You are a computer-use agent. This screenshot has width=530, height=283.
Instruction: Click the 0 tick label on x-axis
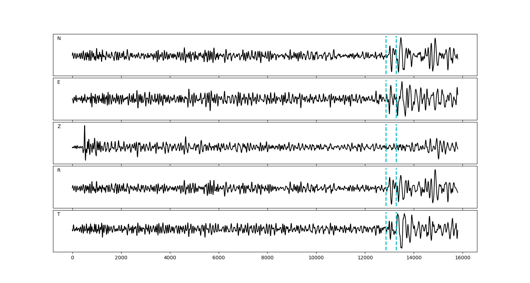(72, 258)
